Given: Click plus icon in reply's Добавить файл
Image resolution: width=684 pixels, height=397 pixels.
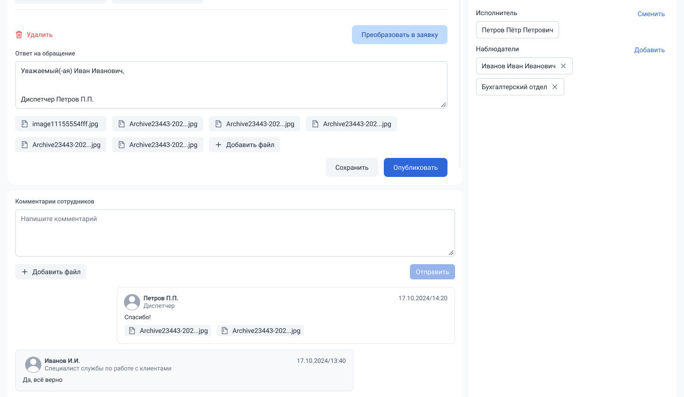Looking at the screenshot, I should tap(218, 145).
